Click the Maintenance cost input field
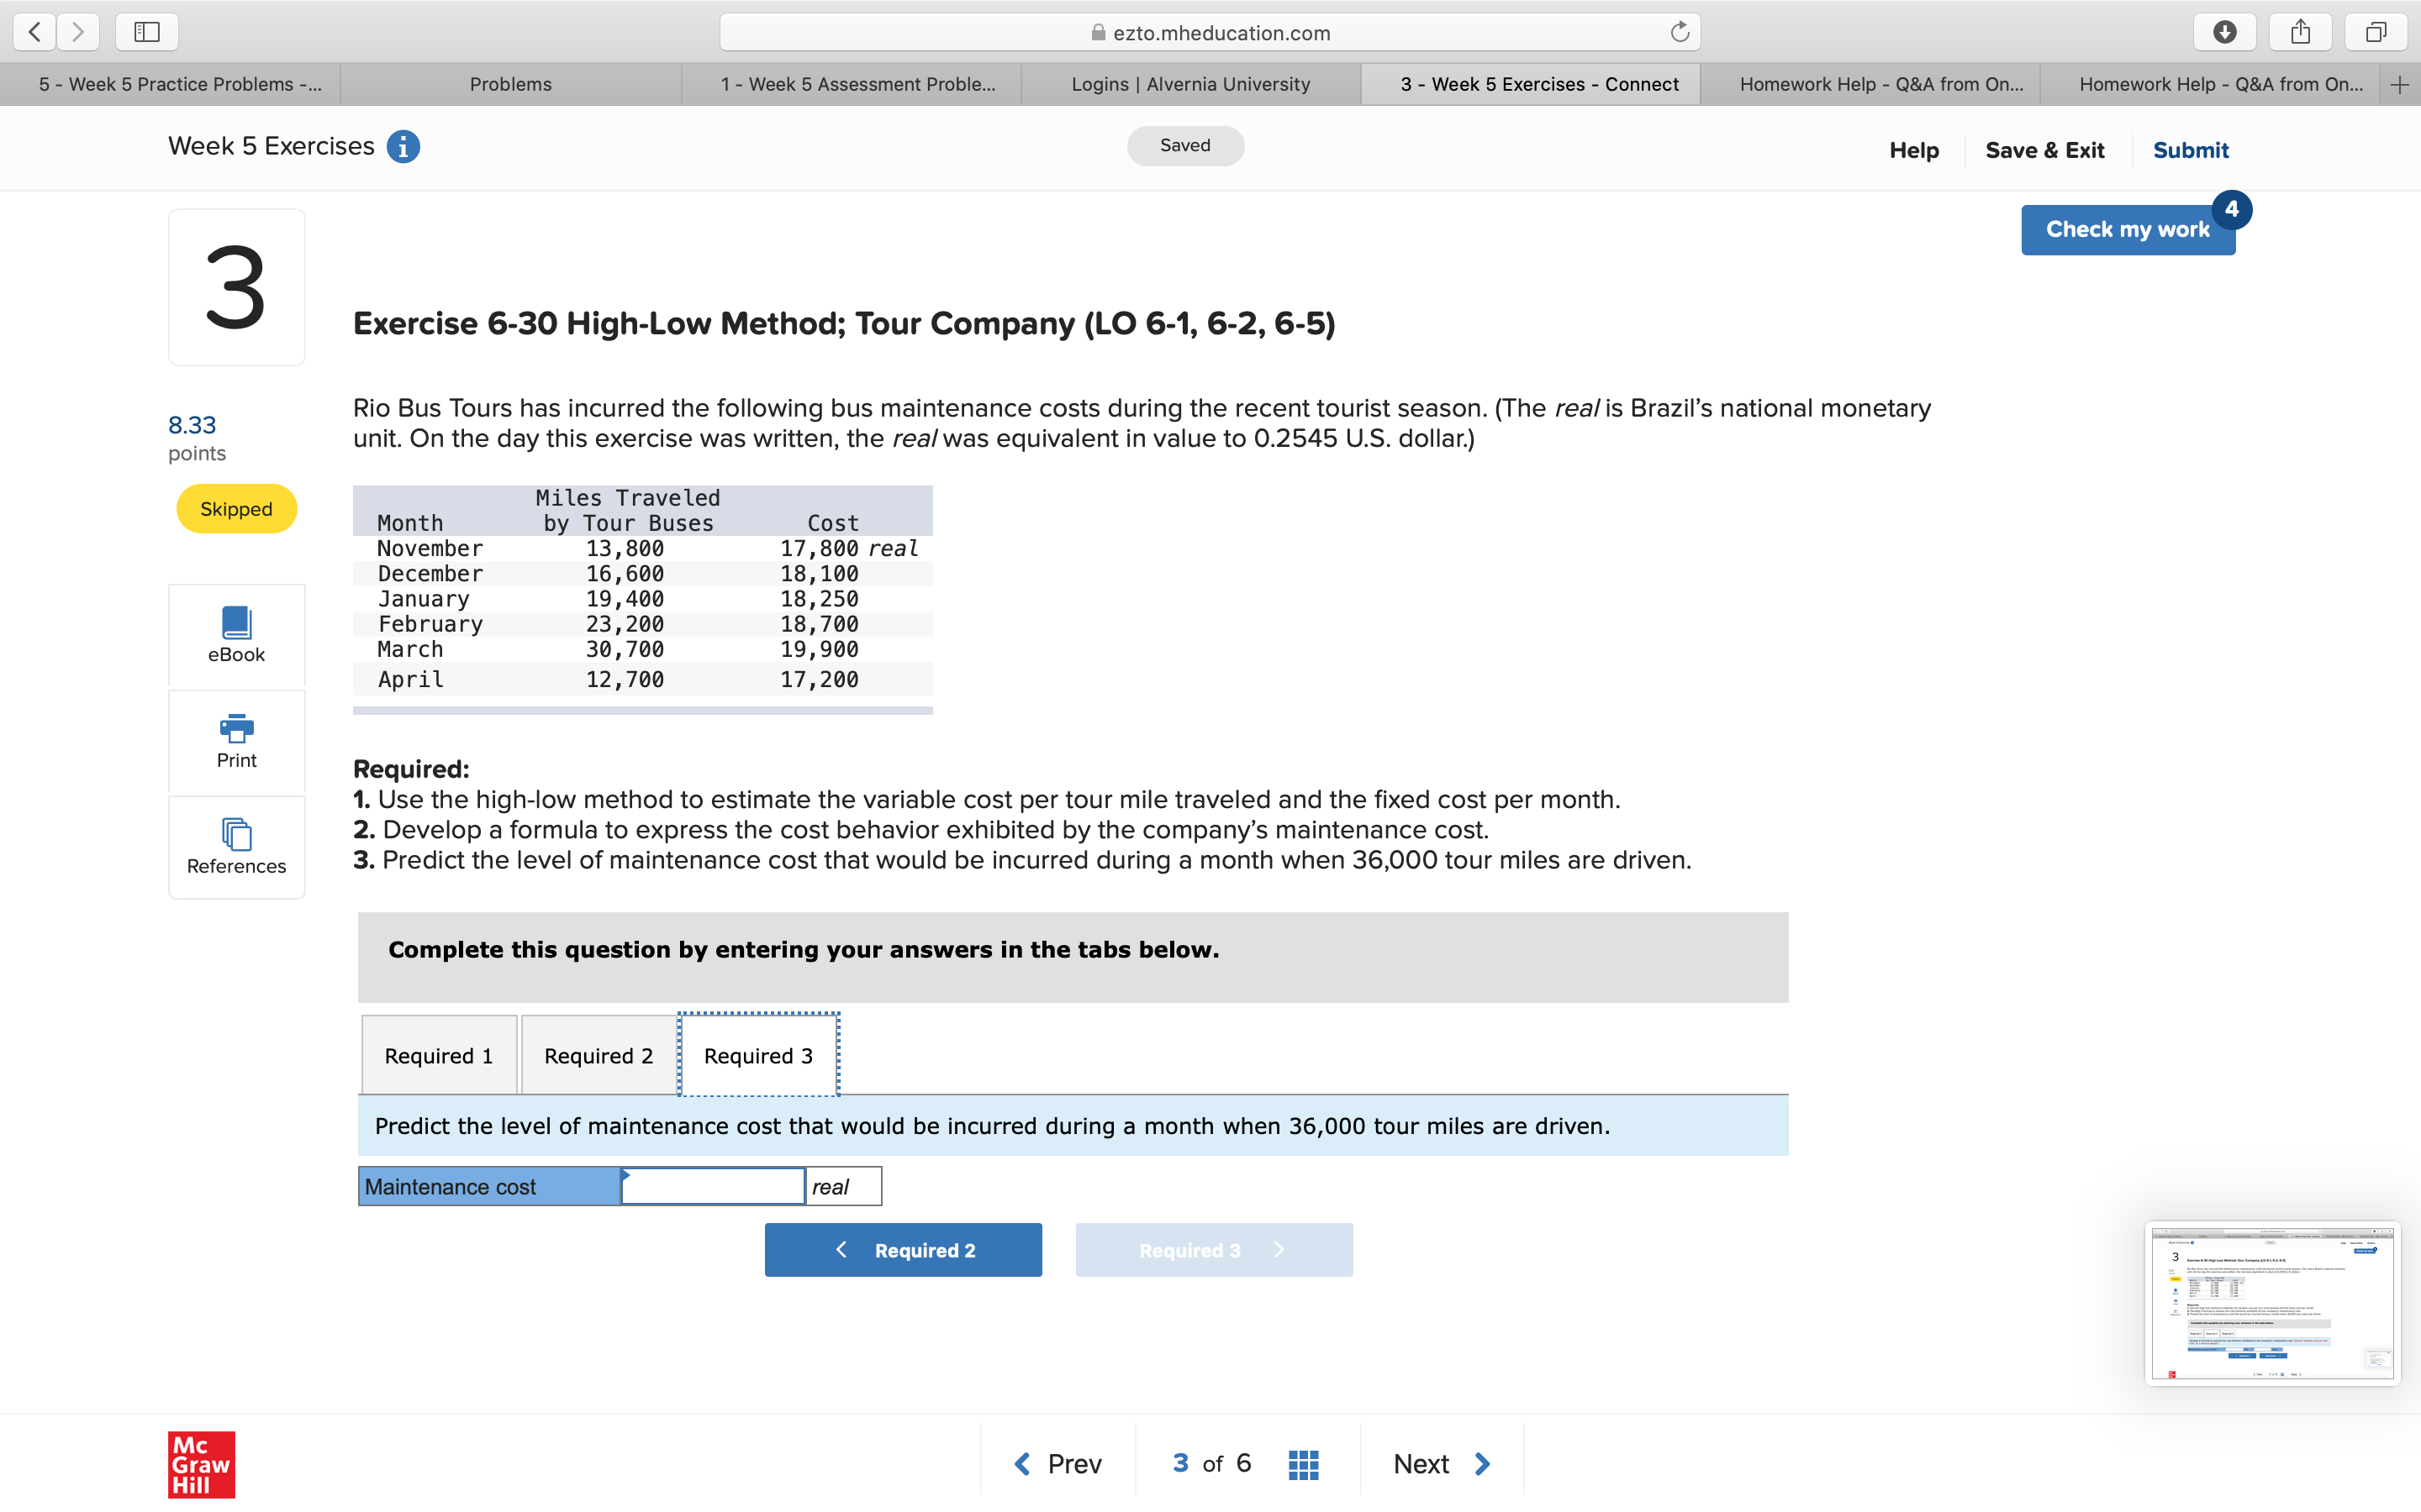 coord(712,1186)
